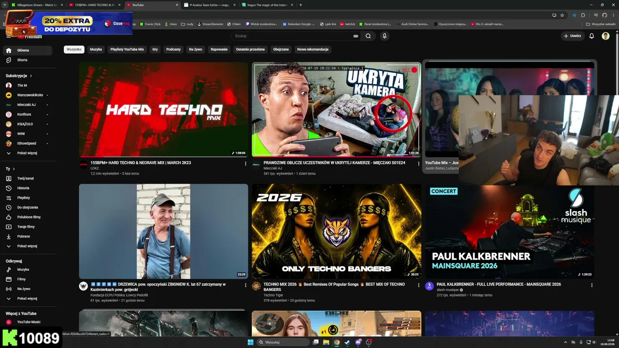Select the Podcasty filter chip
The height and width of the screenshot is (348, 619).
pos(173,49)
